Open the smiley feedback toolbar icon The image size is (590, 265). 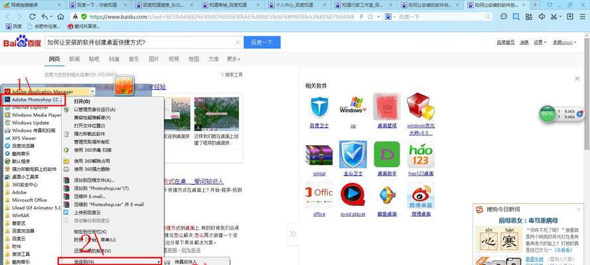504,17
